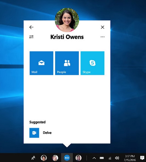Check the battery status icon

[x=102, y=158]
